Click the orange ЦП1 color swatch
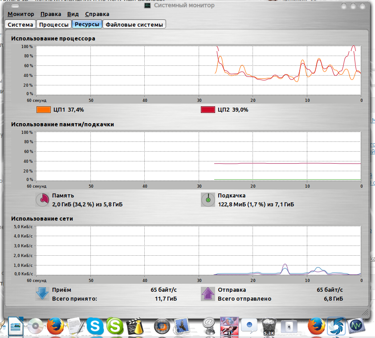 [x=44, y=109]
